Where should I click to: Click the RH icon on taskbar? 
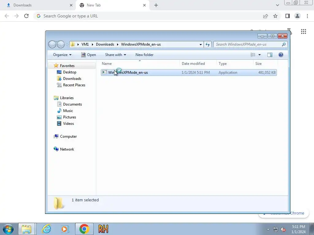103,229
